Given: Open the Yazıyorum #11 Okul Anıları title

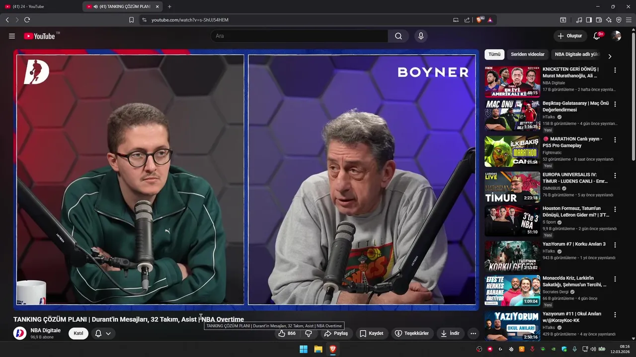Looking at the screenshot, I should click(x=572, y=317).
